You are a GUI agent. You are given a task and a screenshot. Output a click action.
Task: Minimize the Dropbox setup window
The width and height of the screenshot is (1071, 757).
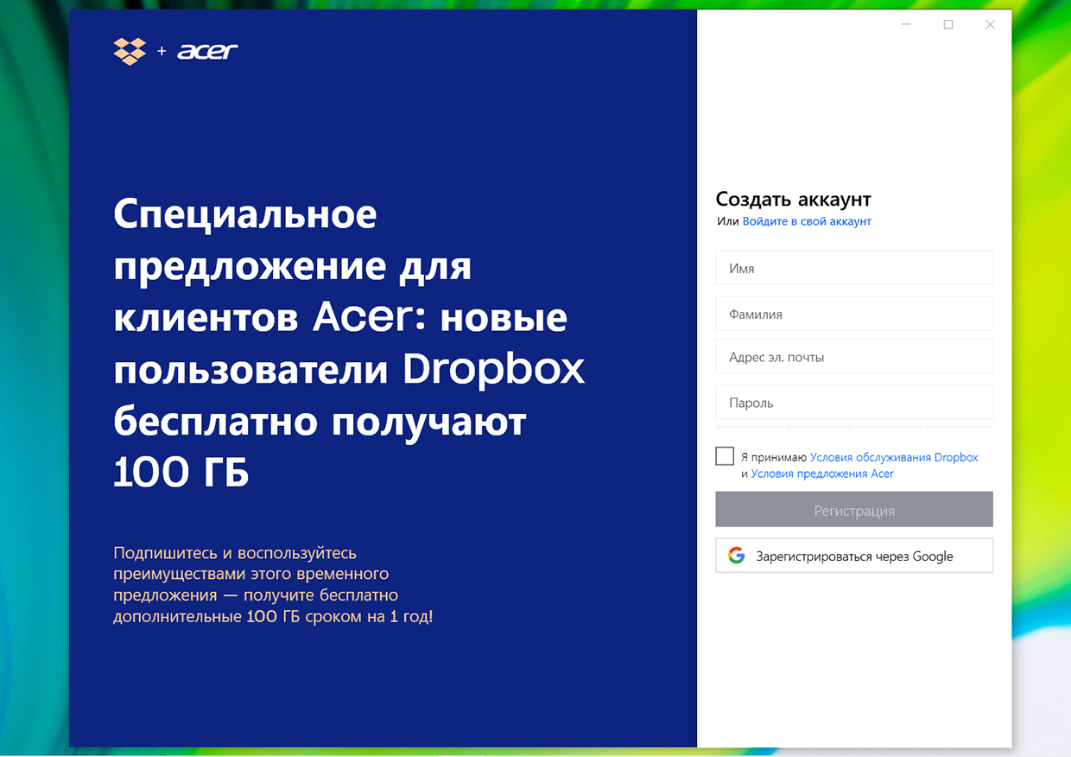coord(906,25)
